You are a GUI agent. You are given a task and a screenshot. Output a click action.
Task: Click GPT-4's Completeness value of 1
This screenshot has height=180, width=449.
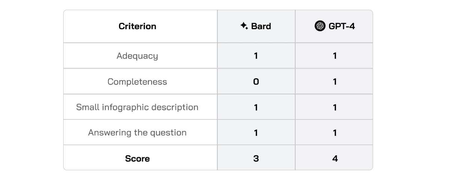point(335,82)
